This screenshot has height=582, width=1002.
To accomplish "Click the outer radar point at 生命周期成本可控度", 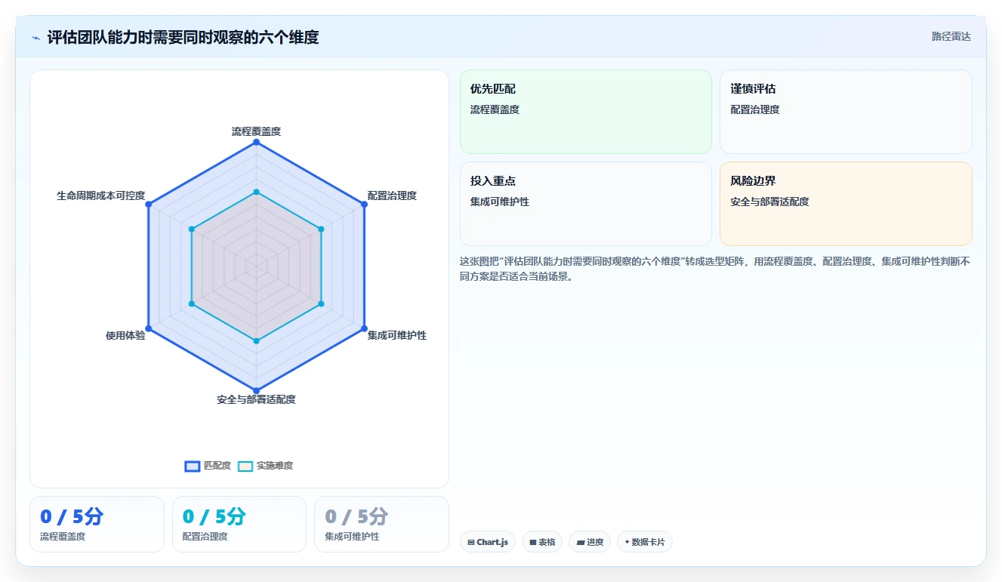I will coord(149,204).
